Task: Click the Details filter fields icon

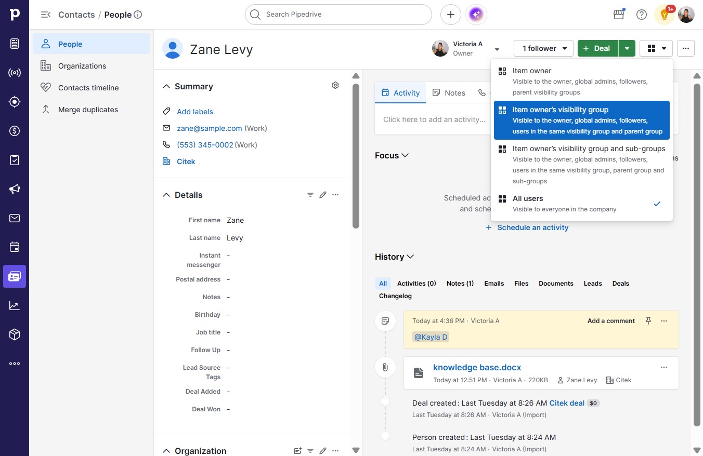Action: 310,195
